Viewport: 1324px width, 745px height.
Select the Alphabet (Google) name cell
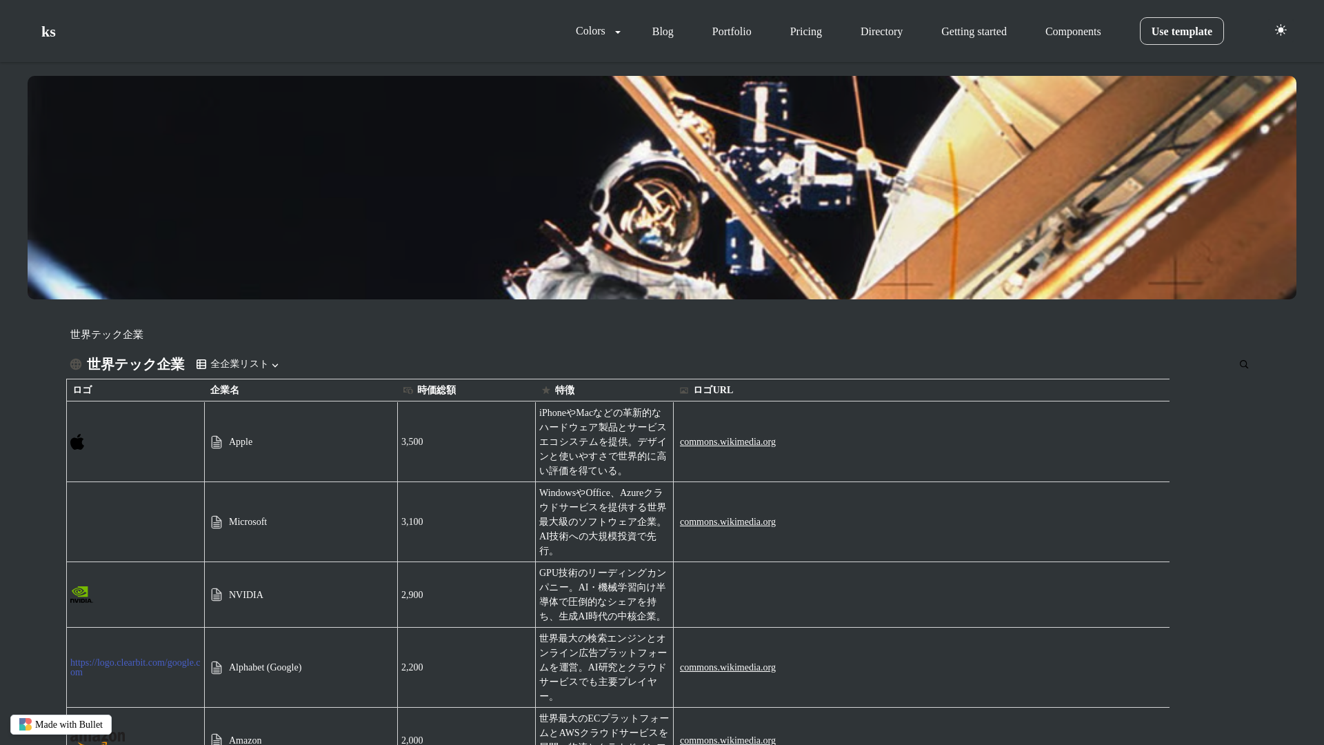click(301, 668)
